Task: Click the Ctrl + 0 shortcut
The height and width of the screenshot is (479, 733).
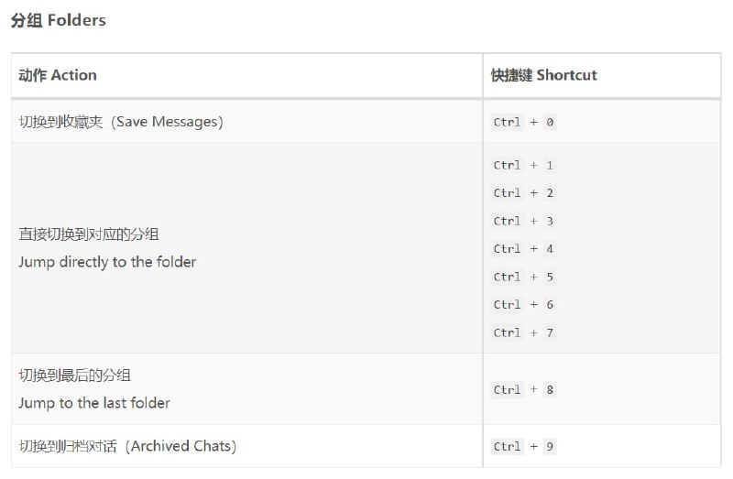Action: (x=523, y=122)
